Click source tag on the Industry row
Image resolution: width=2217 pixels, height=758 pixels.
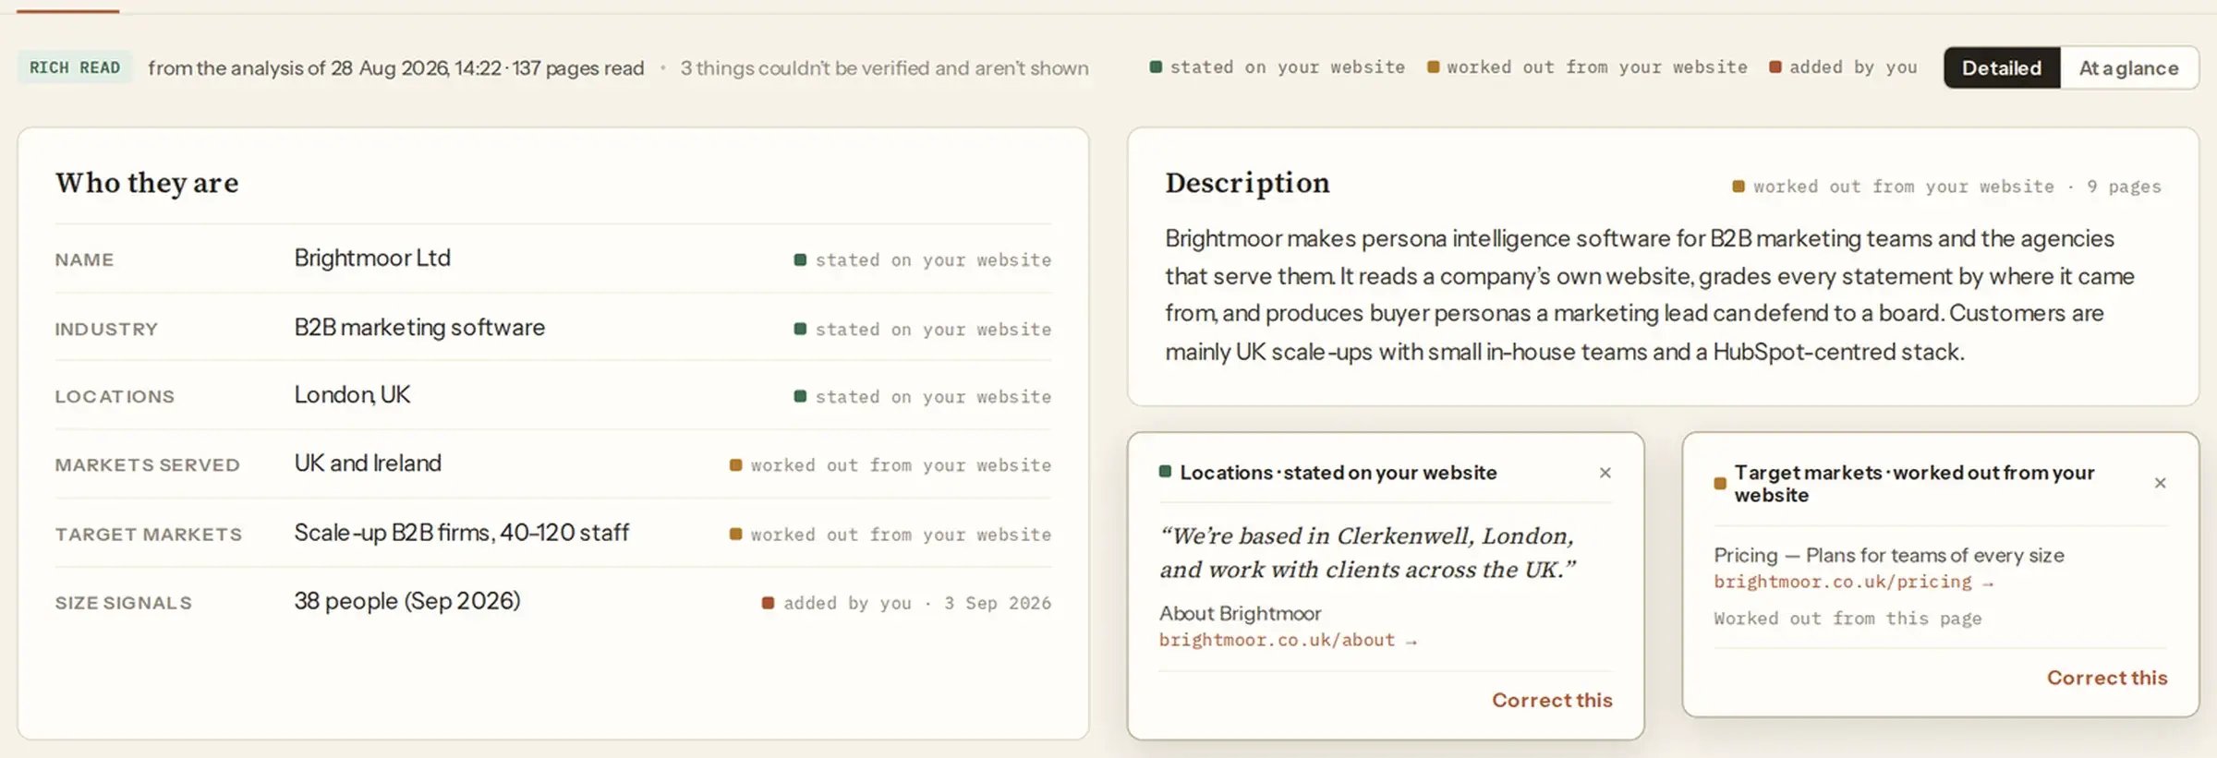pos(922,330)
